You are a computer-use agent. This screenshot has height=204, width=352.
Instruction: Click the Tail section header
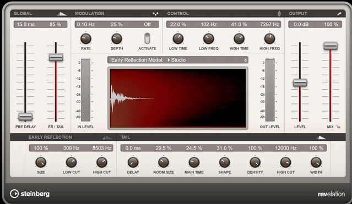tap(224, 137)
